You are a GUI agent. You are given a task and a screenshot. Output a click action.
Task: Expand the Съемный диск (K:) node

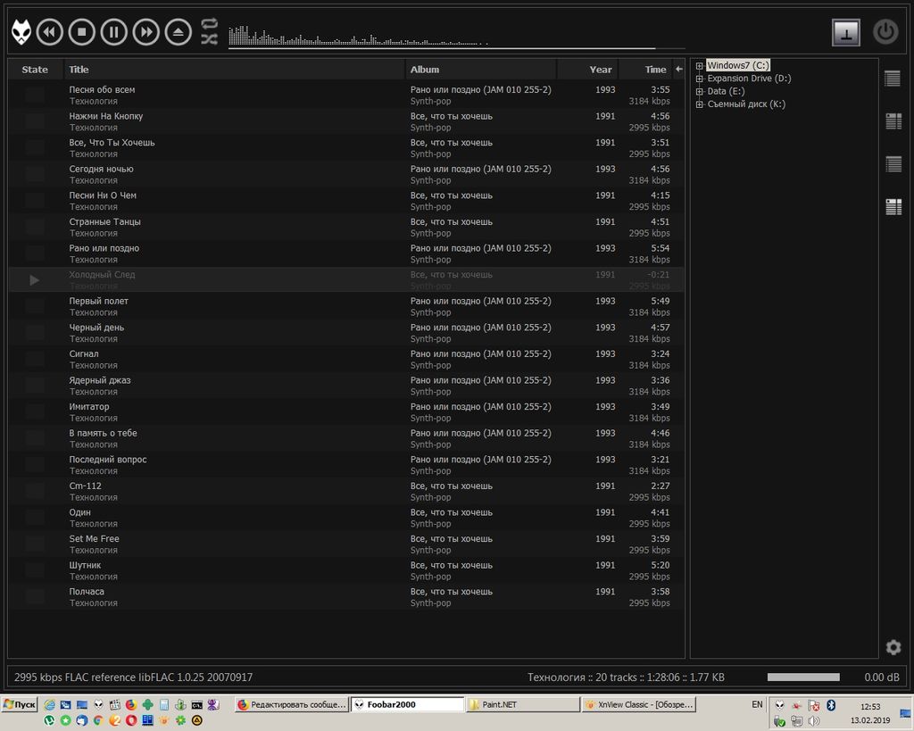[x=700, y=104]
